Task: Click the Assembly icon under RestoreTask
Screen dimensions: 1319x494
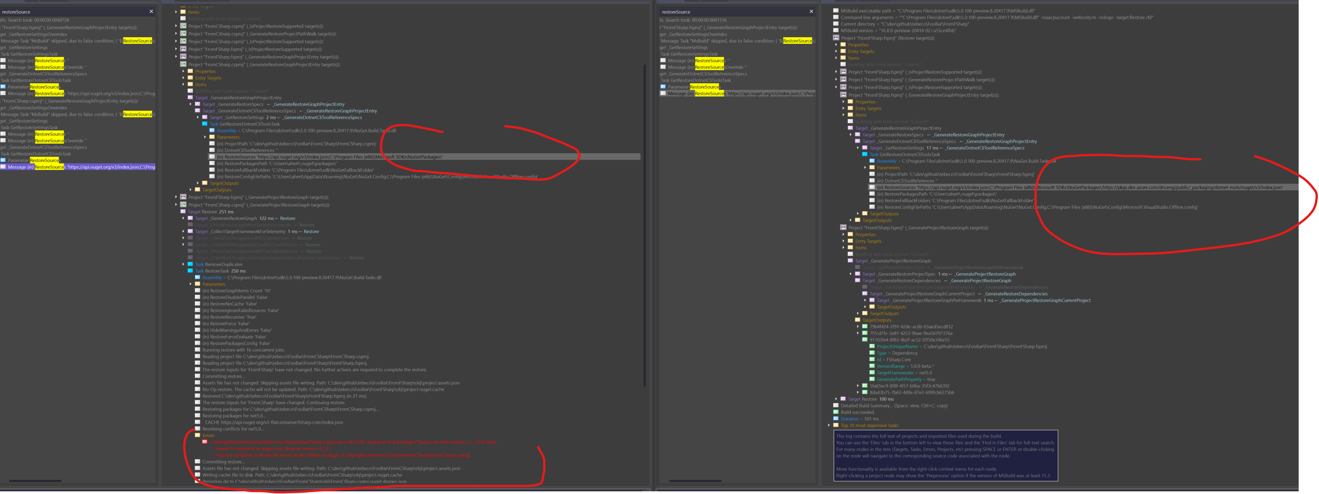Action: [x=198, y=277]
